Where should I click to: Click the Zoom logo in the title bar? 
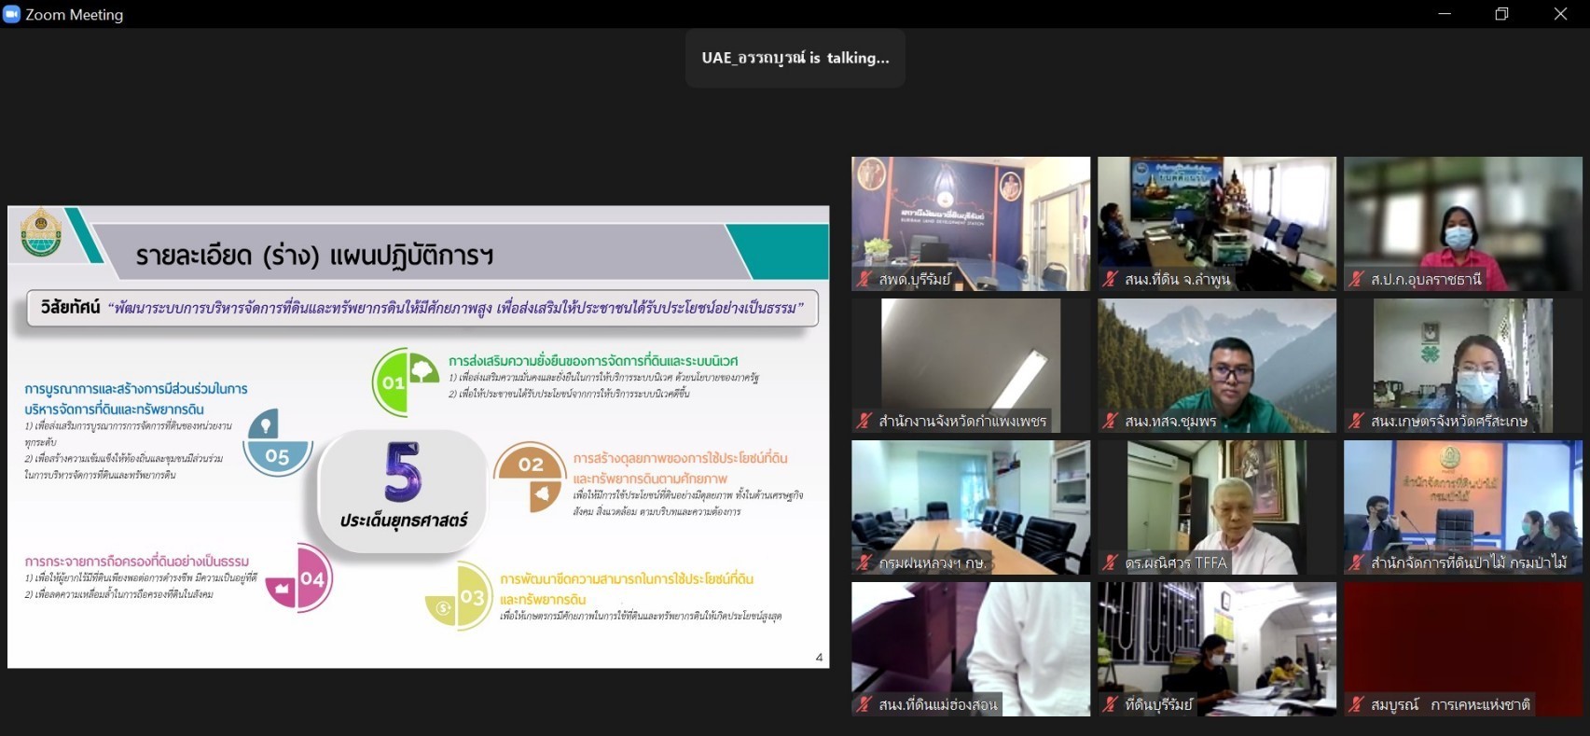[x=11, y=14]
